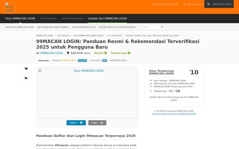Image resolution: width=239 pixels, height=149 pixels.
Task: Open the 99MACAN LOGIN tab
Action: pyautogui.click(x=118, y=60)
